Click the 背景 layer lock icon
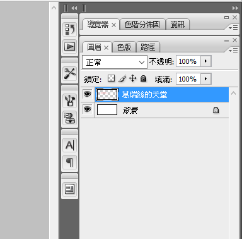The height and width of the screenshot is (239, 242). [216, 110]
